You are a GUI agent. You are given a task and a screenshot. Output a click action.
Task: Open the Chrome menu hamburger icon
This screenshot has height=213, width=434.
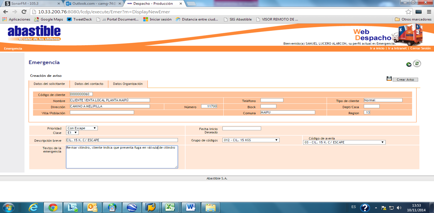(x=429, y=11)
